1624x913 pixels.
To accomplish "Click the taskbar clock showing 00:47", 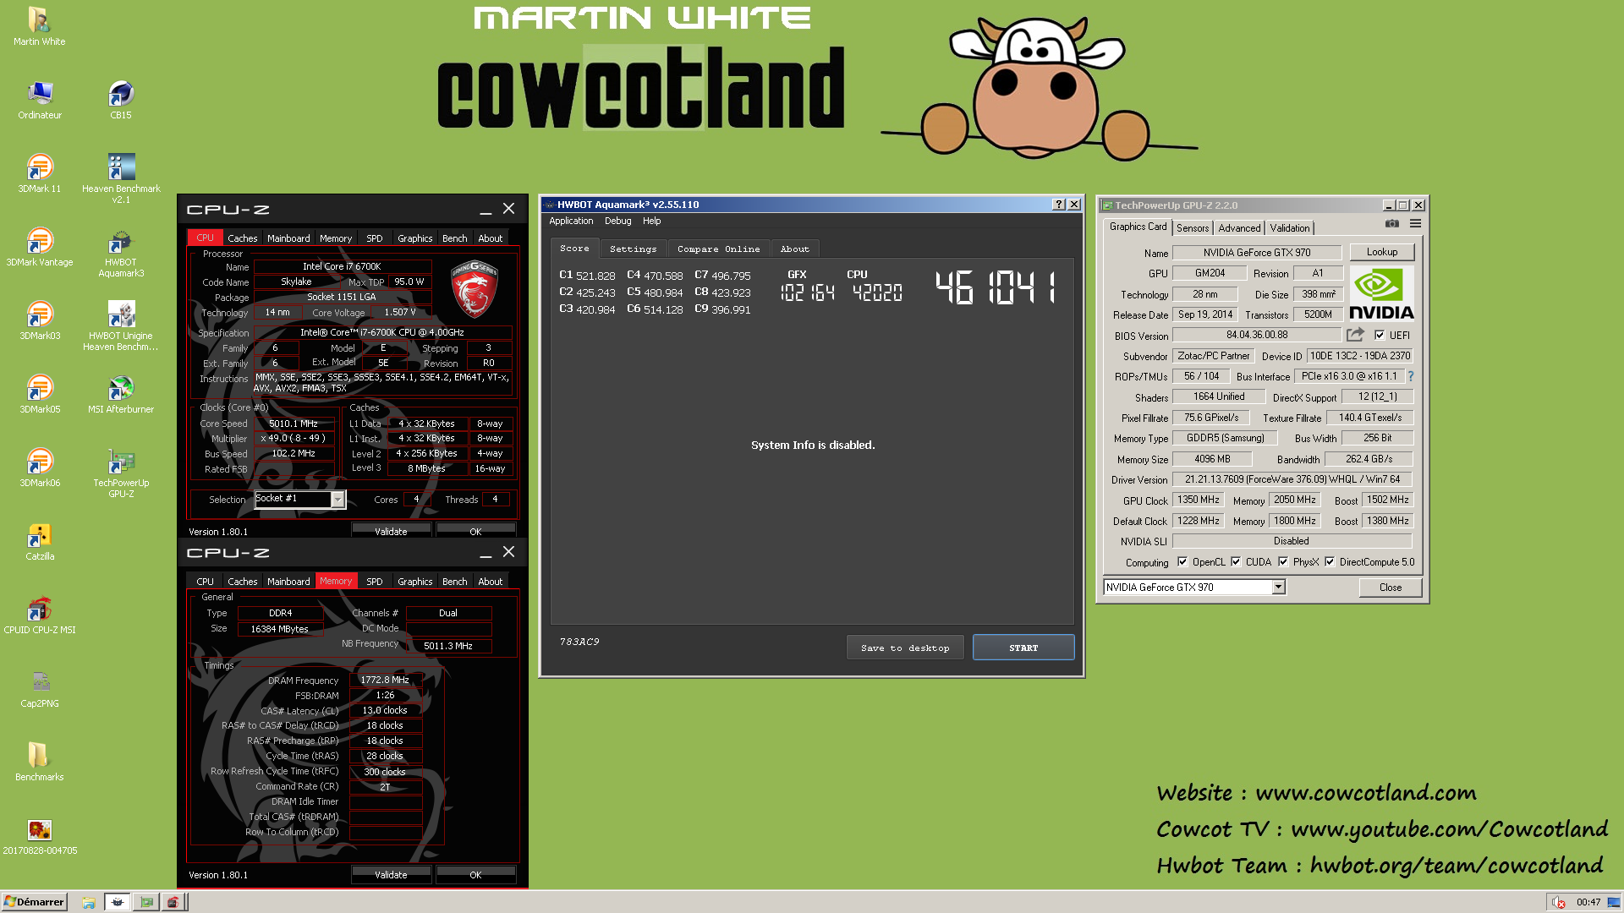I will [x=1588, y=902].
